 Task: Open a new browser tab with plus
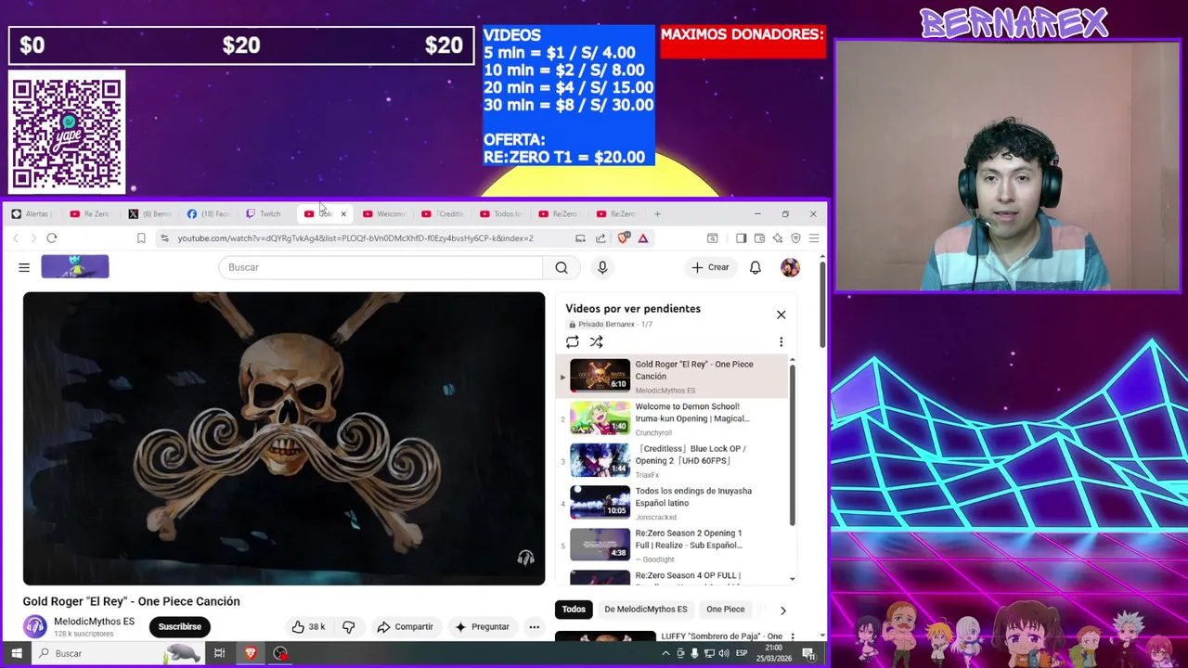(x=657, y=214)
